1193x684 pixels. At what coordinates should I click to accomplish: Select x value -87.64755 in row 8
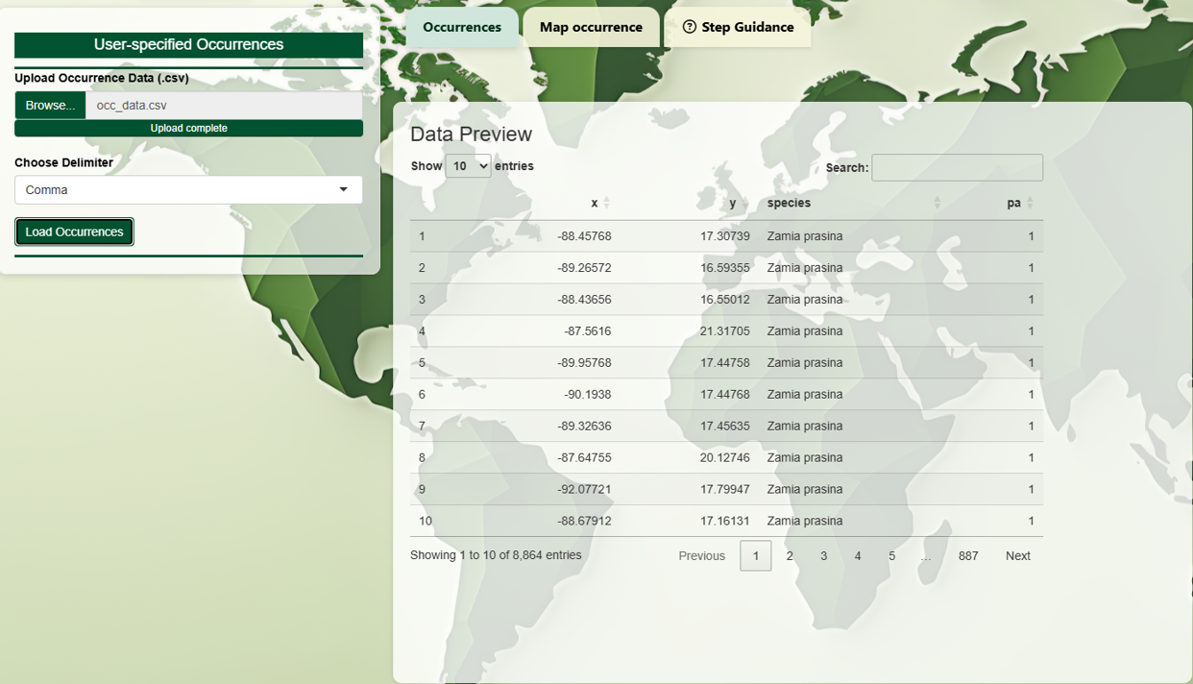[x=584, y=458]
